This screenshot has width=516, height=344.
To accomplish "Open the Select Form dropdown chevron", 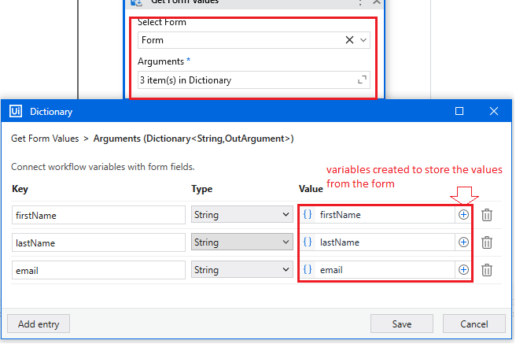I will [363, 40].
